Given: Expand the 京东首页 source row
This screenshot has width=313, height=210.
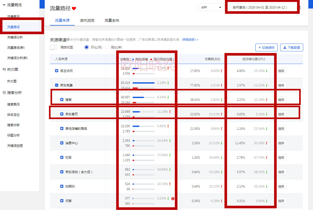Looking at the screenshot, I should click(x=62, y=114).
